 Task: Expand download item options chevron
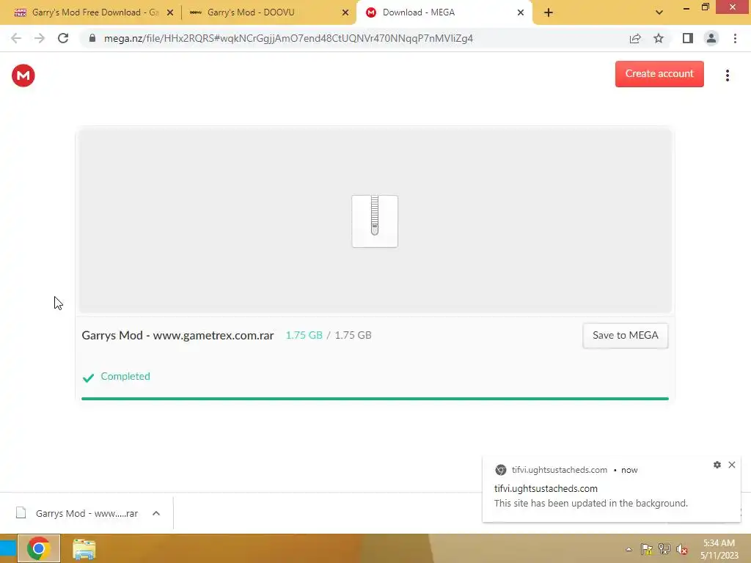click(156, 513)
